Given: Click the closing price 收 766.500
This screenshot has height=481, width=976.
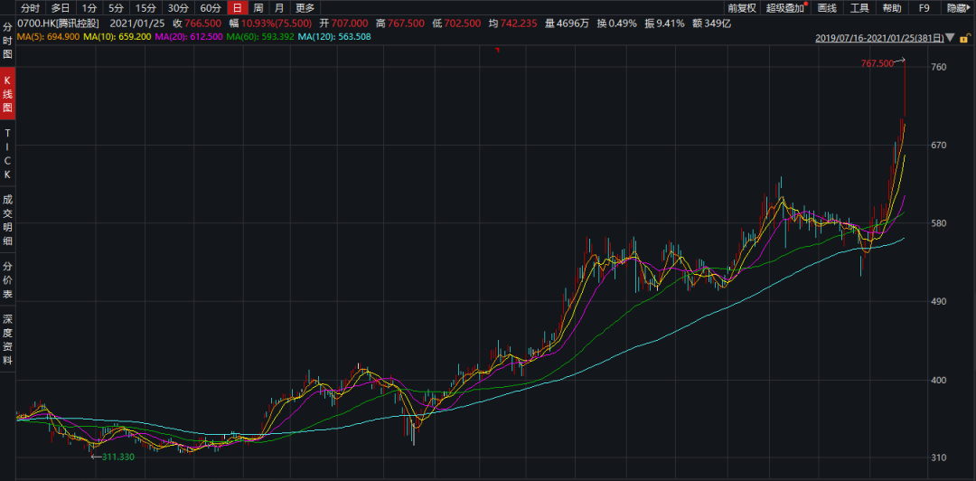Looking at the screenshot, I should click(197, 24).
